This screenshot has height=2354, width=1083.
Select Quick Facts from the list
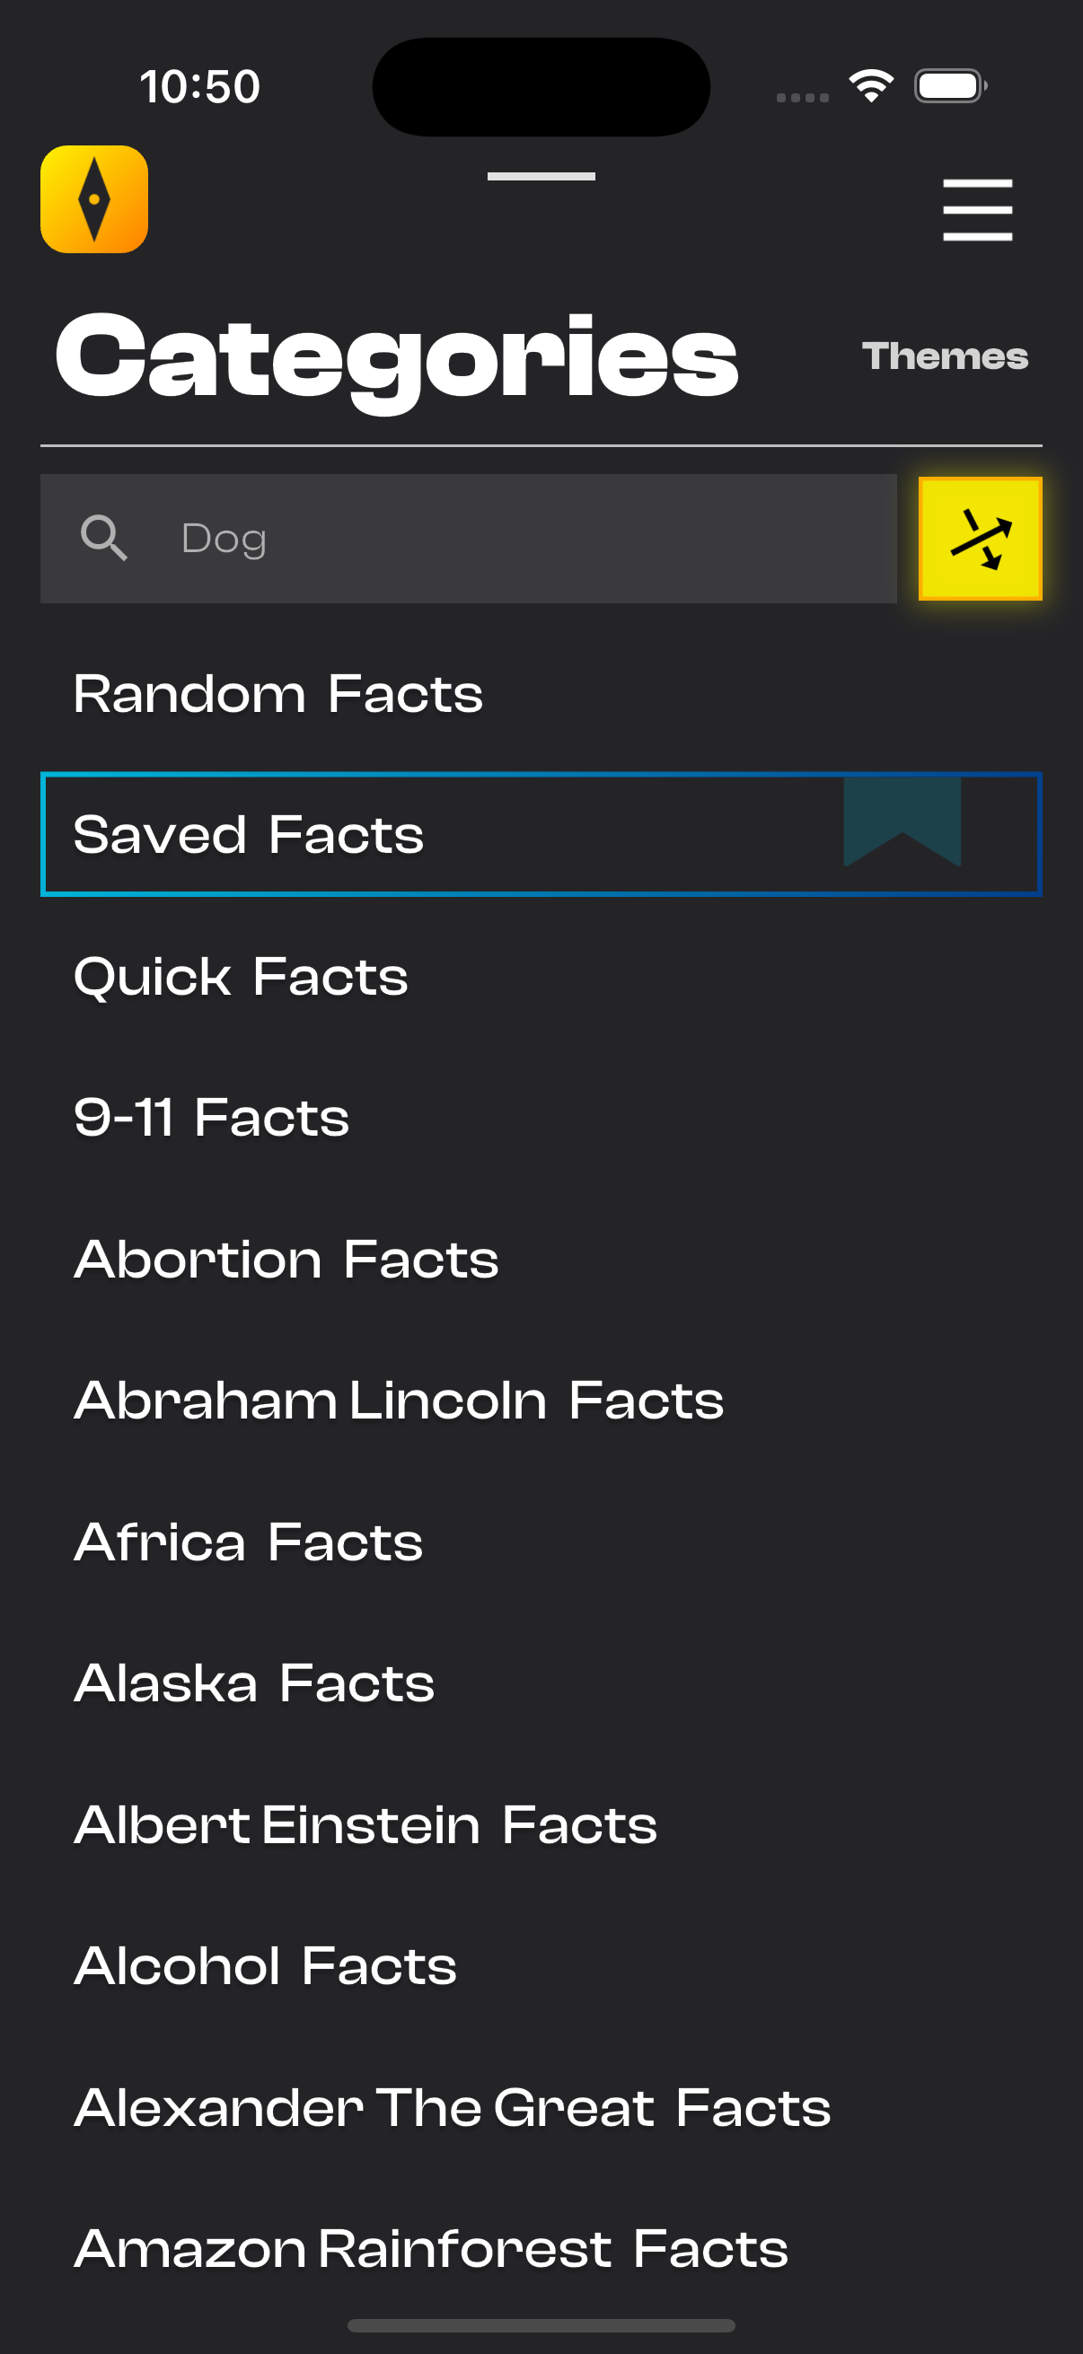coord(541,976)
